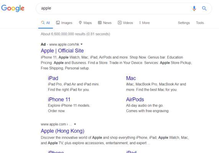Click the Ad label beside www.apple.com/hk
The height and width of the screenshot is (153, 219).
(x=43, y=44)
